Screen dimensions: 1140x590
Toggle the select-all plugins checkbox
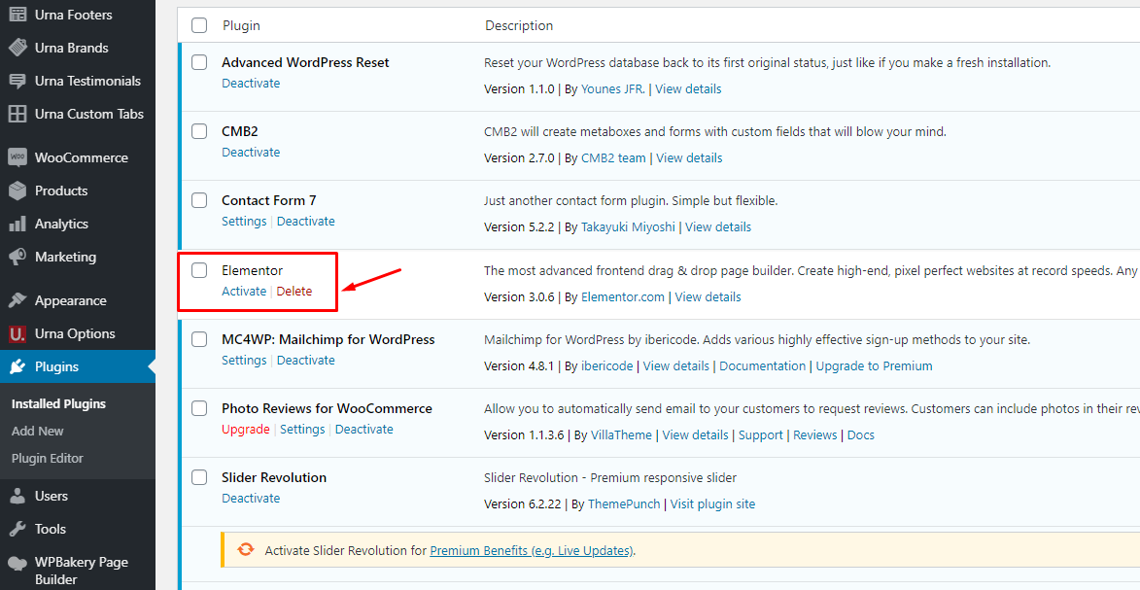(199, 25)
